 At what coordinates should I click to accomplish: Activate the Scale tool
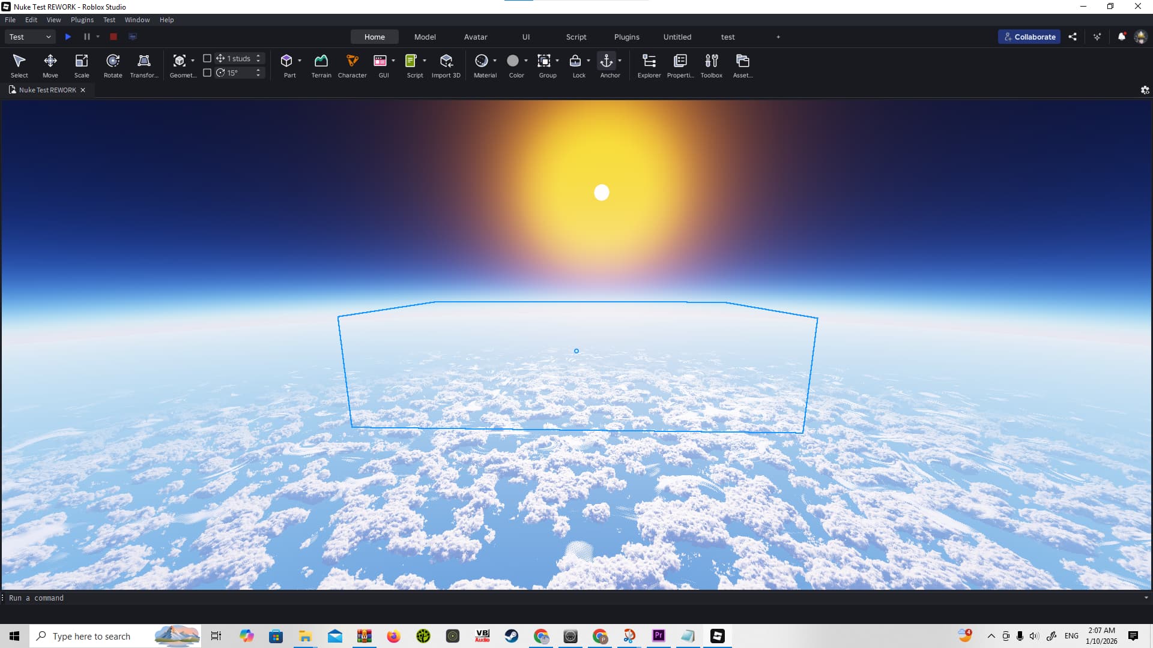coord(82,65)
